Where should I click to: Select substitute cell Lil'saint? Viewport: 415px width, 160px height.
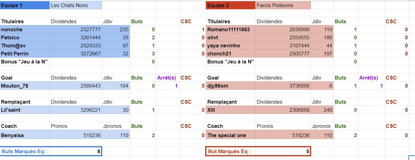pos(25,110)
